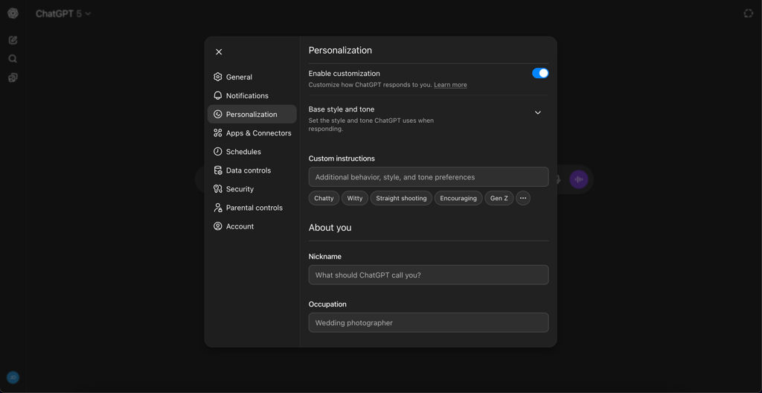Open the General settings tab

252,77
